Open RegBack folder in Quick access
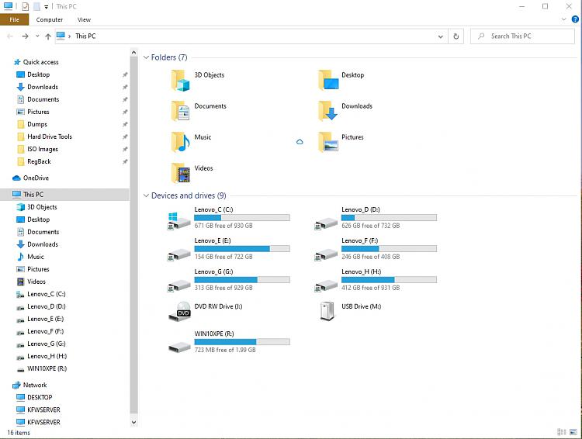 pos(39,161)
